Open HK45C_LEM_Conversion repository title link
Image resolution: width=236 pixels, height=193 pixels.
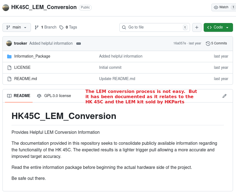coord(44,7)
